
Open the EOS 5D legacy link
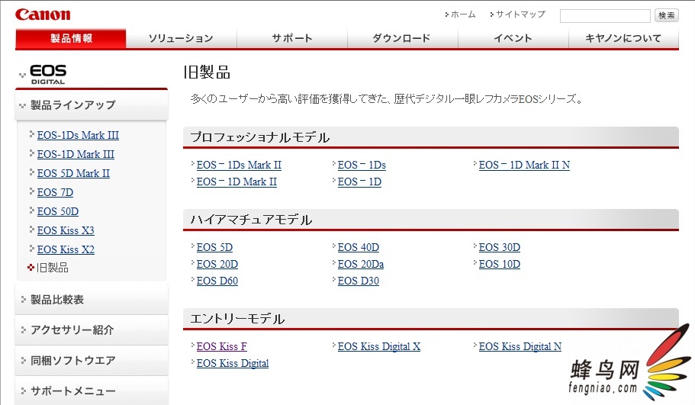(x=214, y=247)
